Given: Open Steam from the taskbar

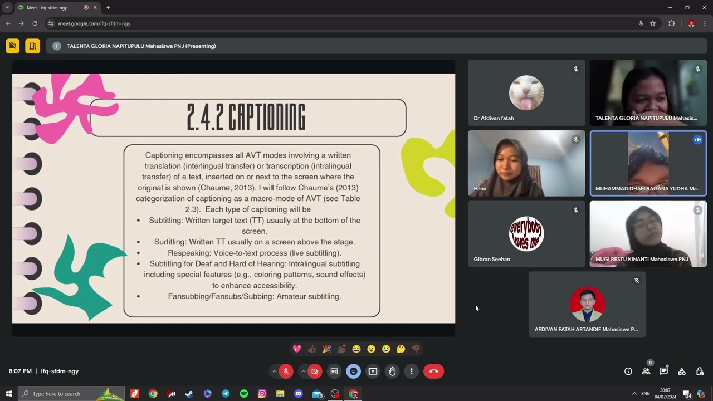Looking at the screenshot, I should tap(189, 394).
